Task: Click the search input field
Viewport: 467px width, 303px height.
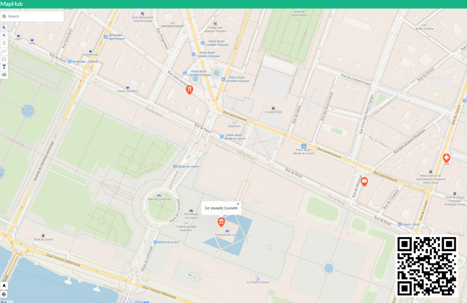Action: click(x=35, y=16)
